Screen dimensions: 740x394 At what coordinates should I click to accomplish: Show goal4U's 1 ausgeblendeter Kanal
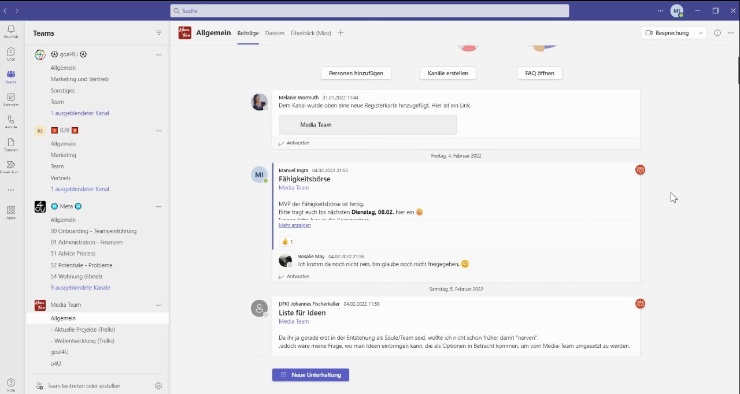pyautogui.click(x=80, y=113)
